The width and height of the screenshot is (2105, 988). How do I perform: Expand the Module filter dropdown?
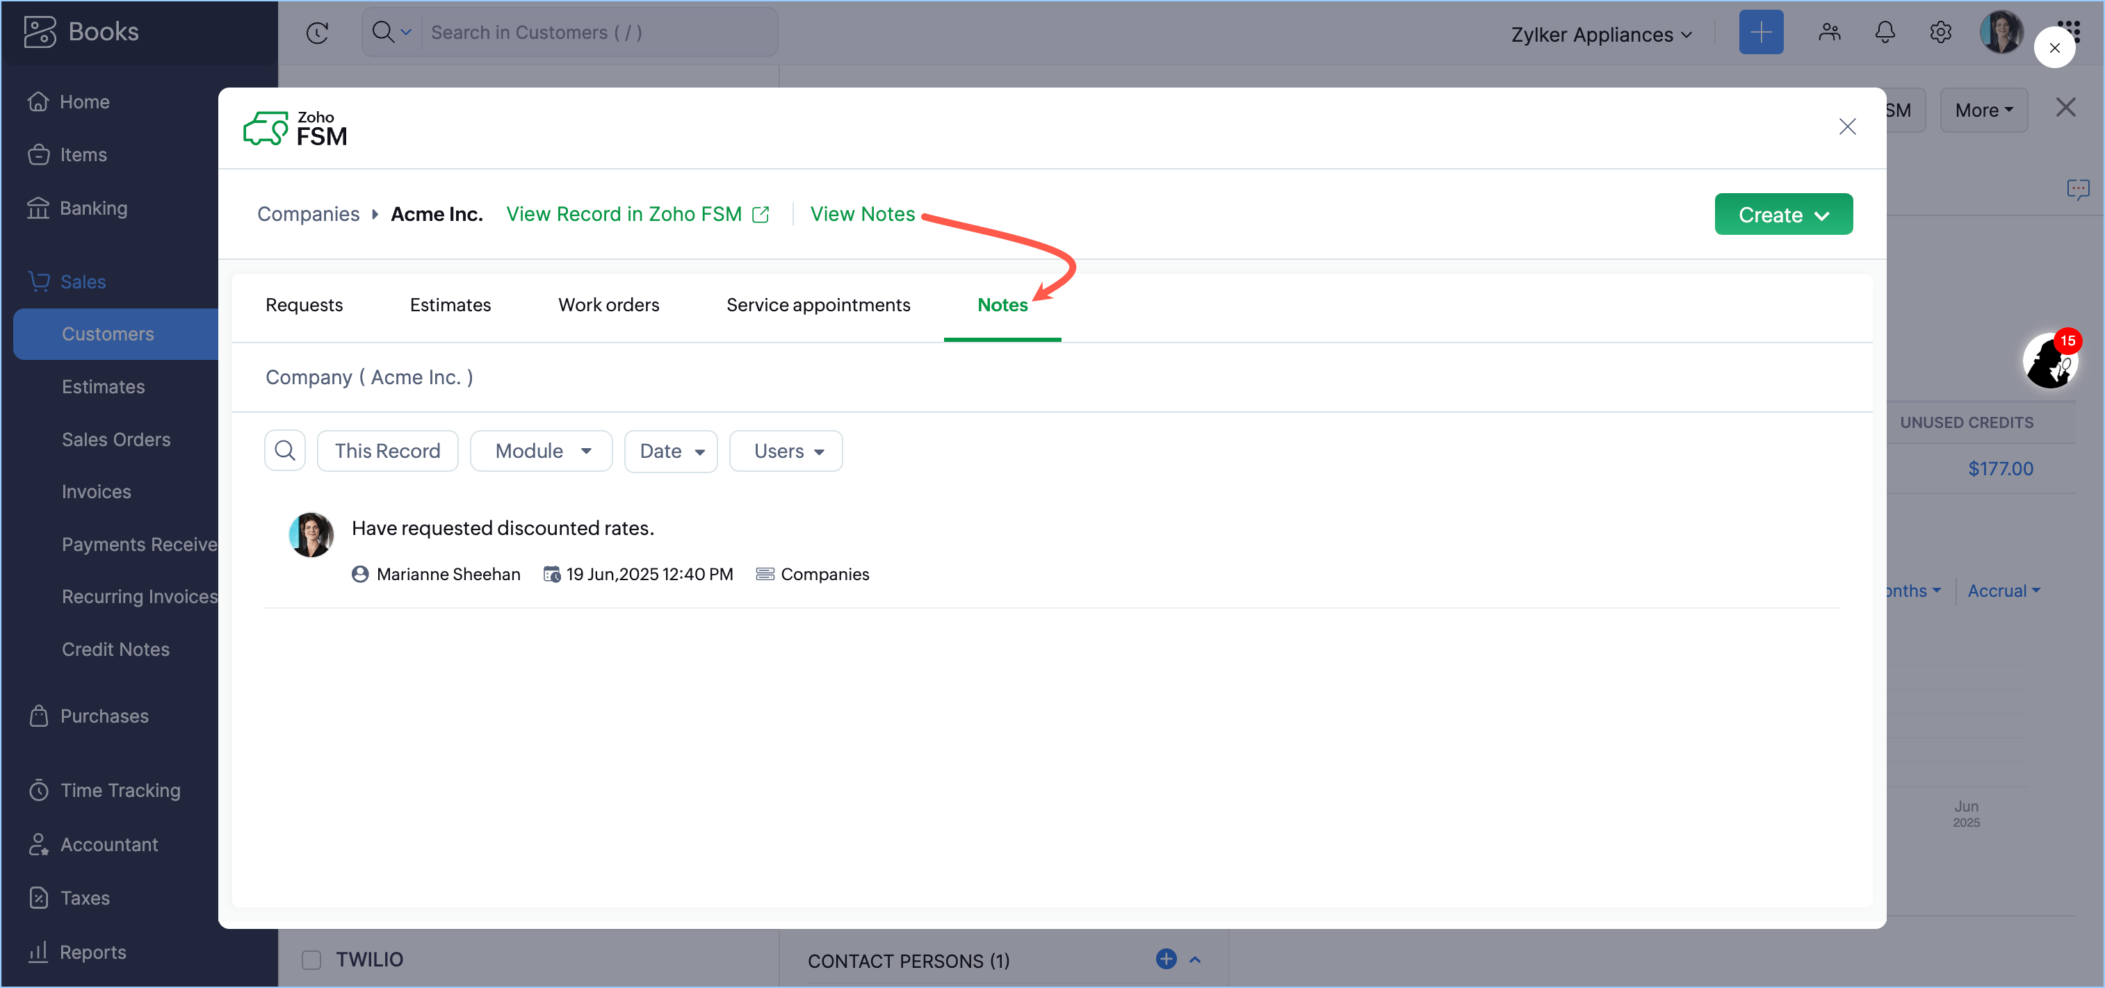tap(541, 451)
